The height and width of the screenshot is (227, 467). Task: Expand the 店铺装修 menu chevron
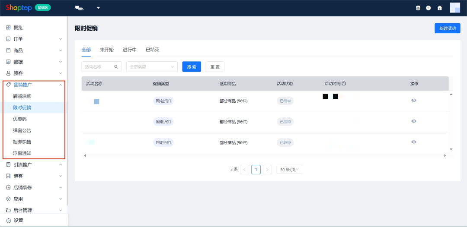61,187
